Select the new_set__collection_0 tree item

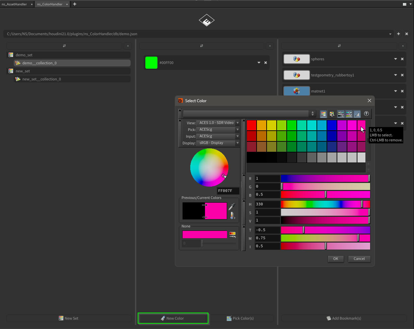pyautogui.click(x=42, y=79)
